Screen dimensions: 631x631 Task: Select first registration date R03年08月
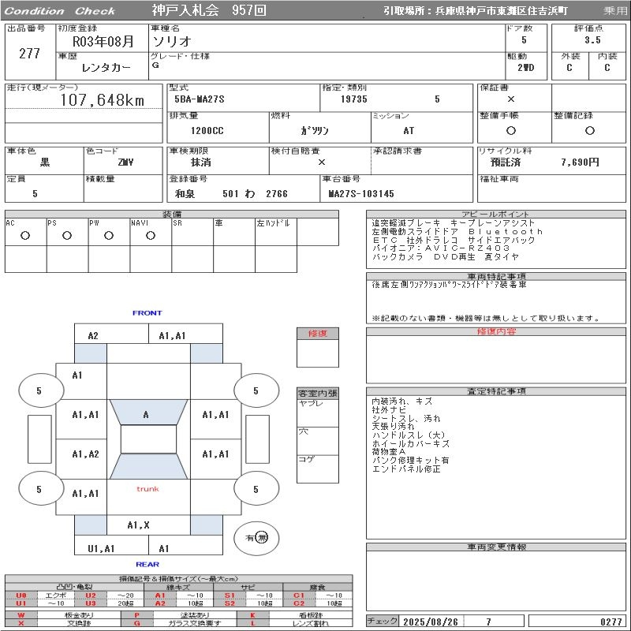coord(103,42)
